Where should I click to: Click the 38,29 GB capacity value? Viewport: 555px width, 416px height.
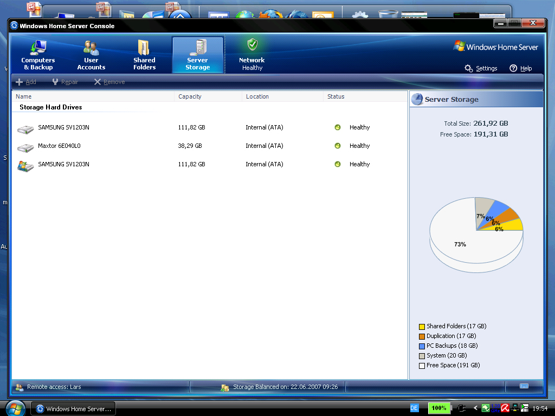tap(190, 146)
